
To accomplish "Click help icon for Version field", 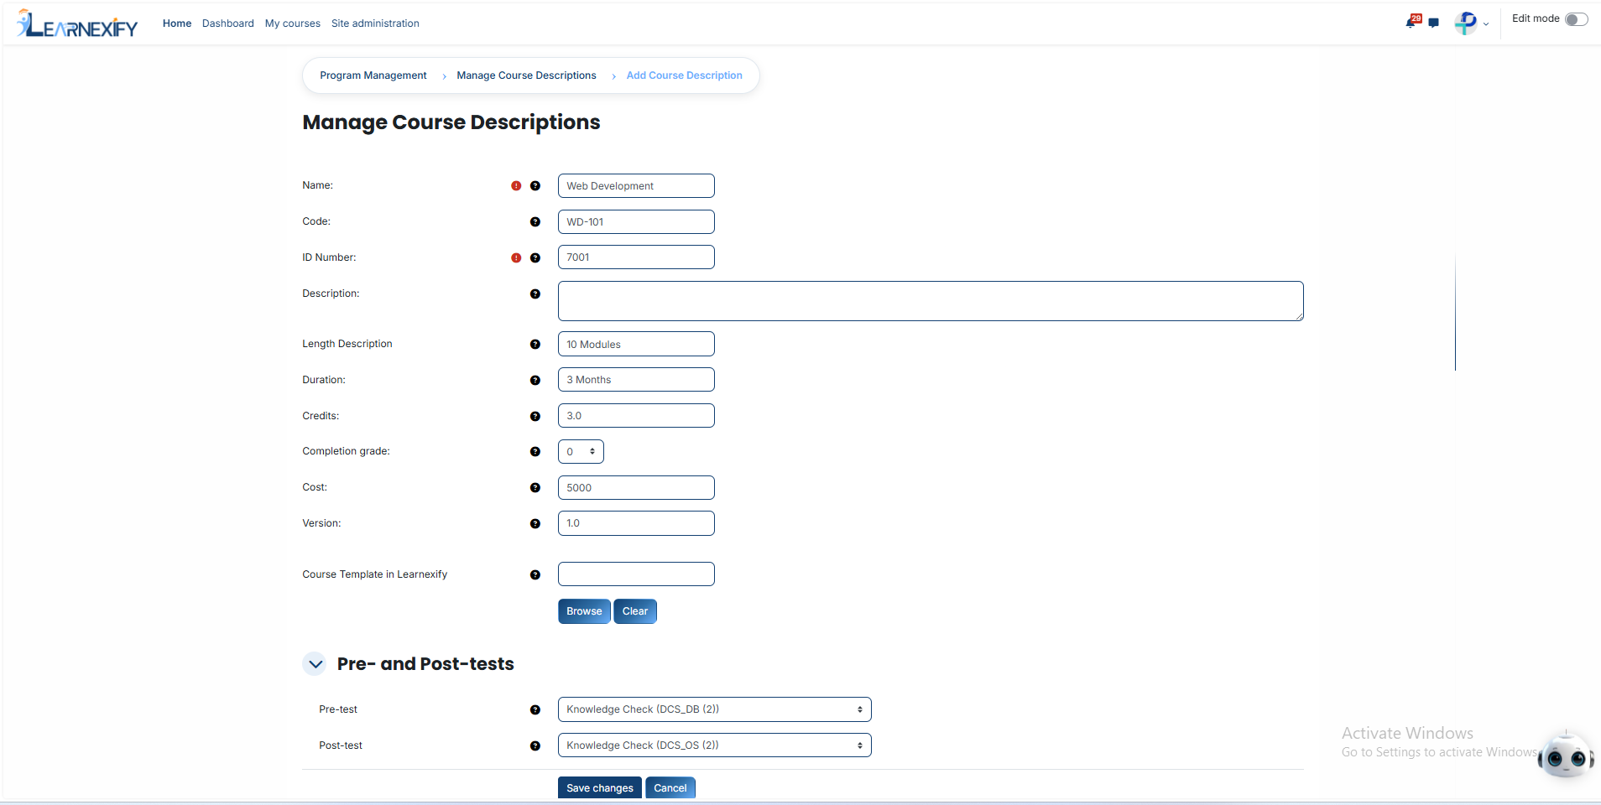I will [x=535, y=524].
